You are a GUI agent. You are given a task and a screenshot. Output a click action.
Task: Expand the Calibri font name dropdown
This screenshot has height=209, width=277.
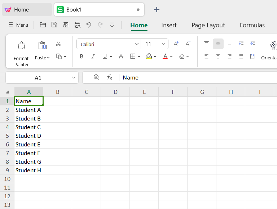click(x=137, y=44)
